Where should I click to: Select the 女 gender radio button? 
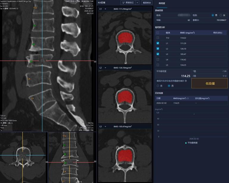click(220, 15)
